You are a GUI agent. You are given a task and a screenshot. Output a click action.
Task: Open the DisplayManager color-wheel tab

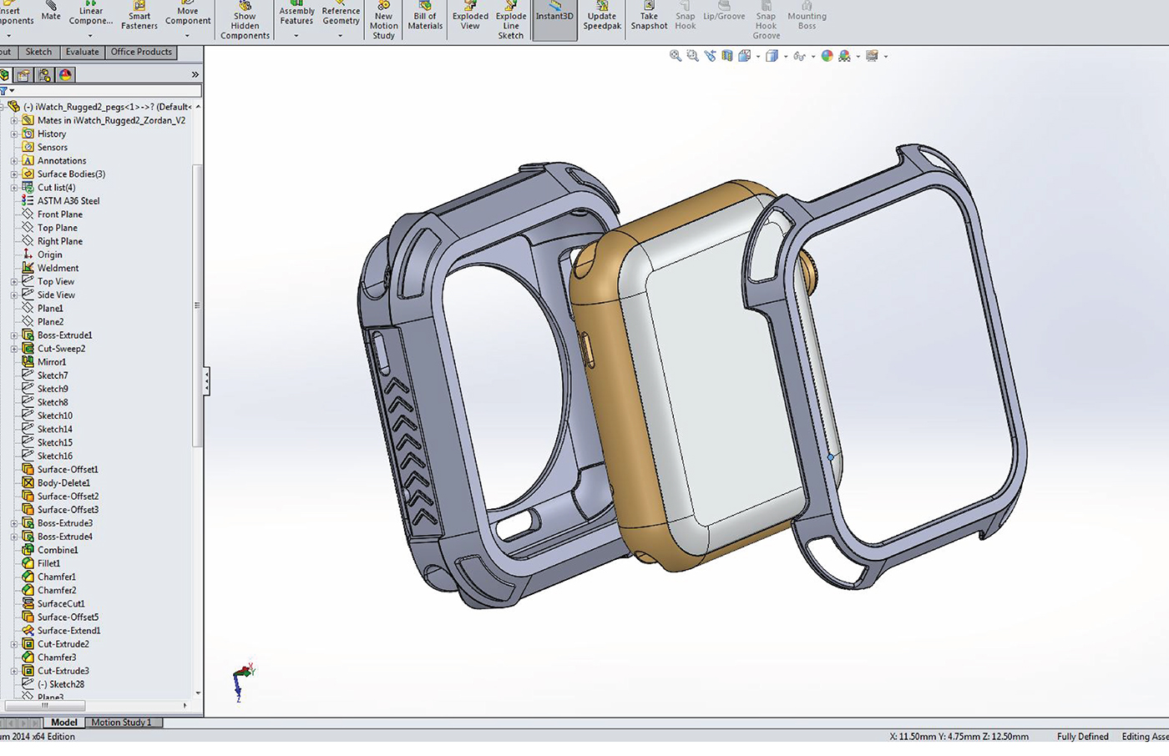point(65,75)
